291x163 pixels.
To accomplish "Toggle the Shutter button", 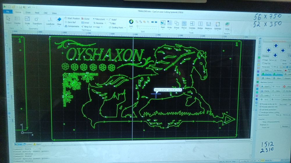I will (267, 74).
